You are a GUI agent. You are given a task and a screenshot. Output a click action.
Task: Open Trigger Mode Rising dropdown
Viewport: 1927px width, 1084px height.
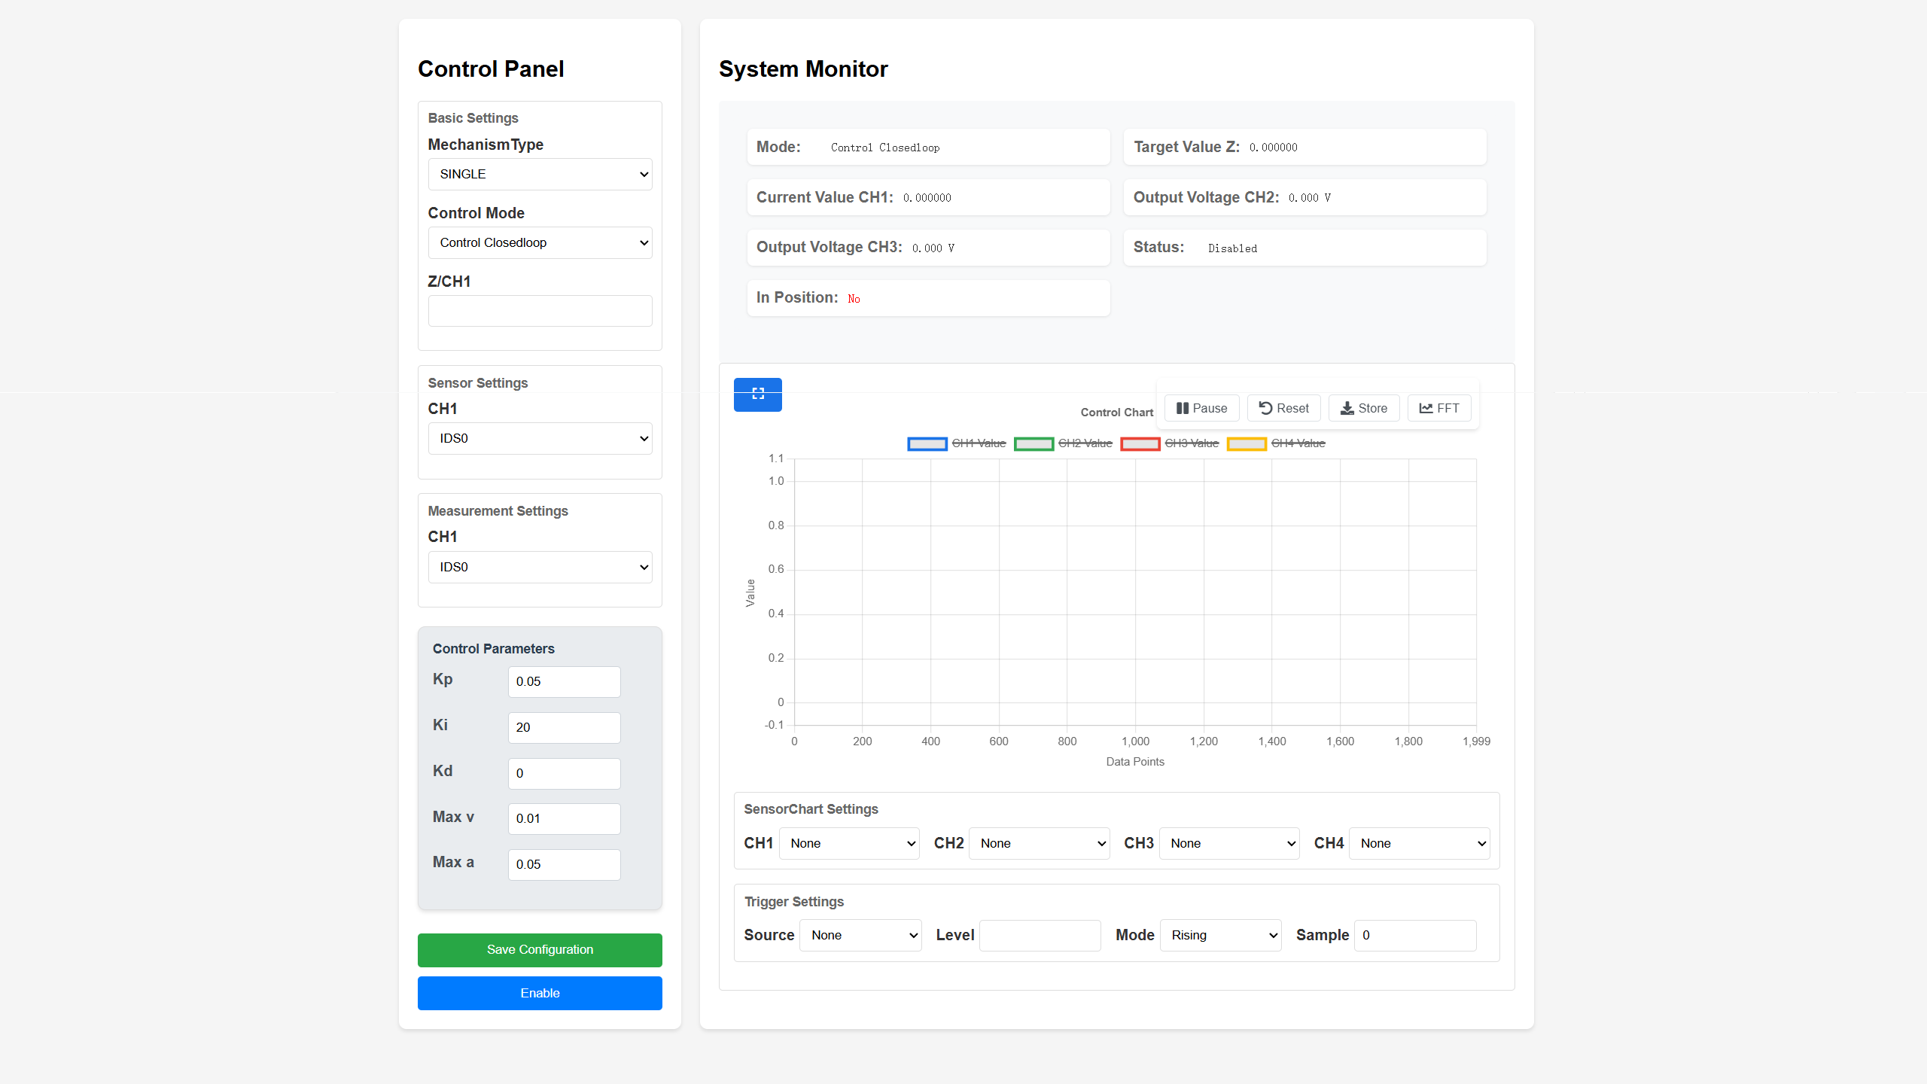(1220, 935)
